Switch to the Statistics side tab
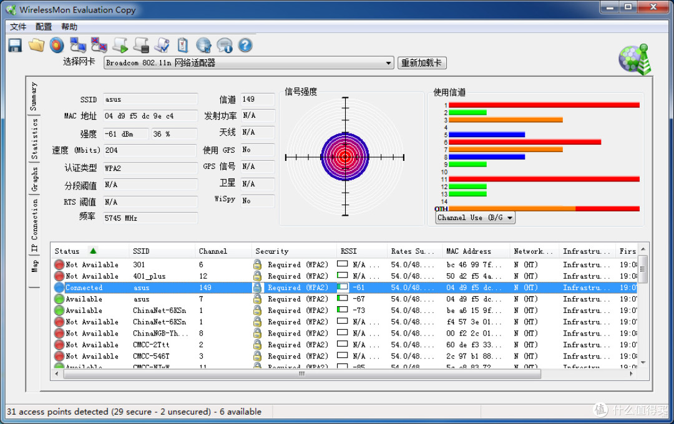The image size is (674, 424). click(x=34, y=139)
